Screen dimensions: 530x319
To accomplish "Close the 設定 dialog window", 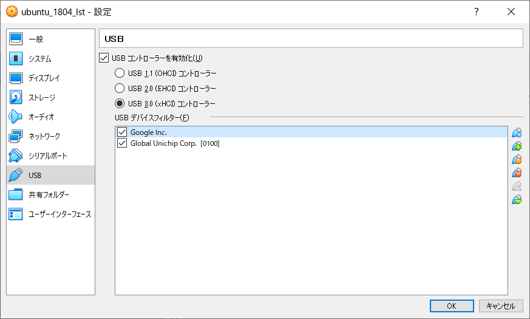I will pos(511,12).
